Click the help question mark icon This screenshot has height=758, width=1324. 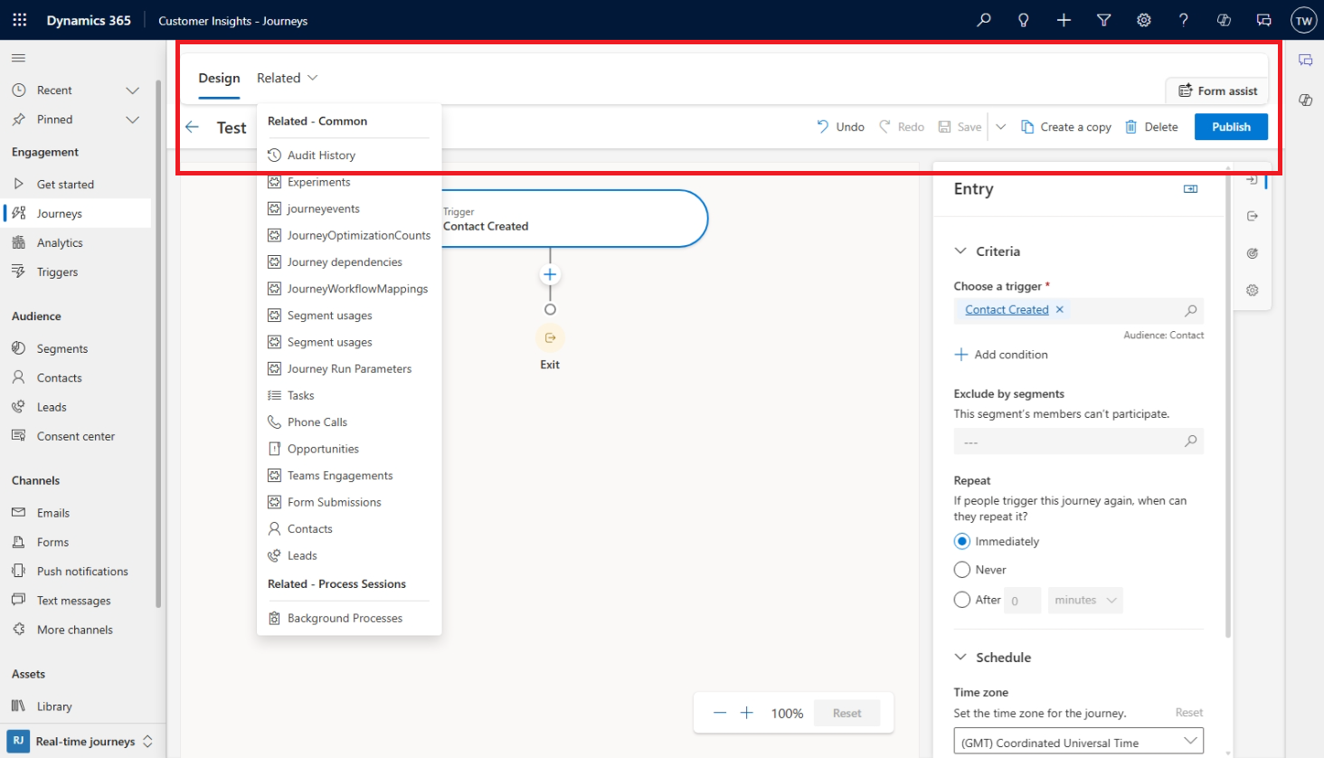pos(1184,20)
